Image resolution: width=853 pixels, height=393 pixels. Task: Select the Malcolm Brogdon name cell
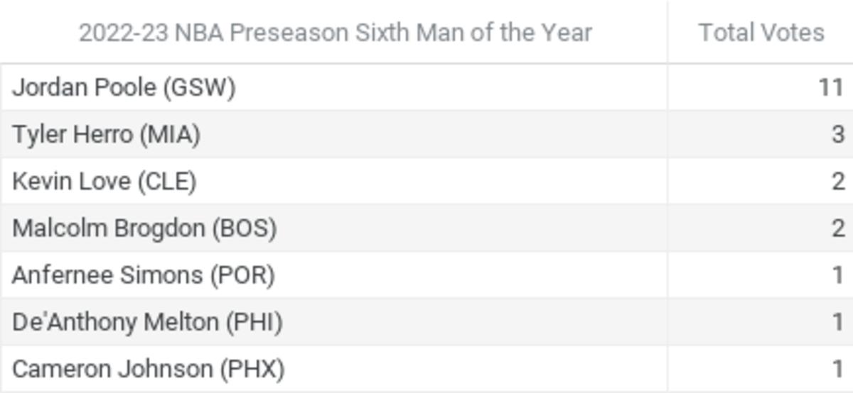[144, 228]
